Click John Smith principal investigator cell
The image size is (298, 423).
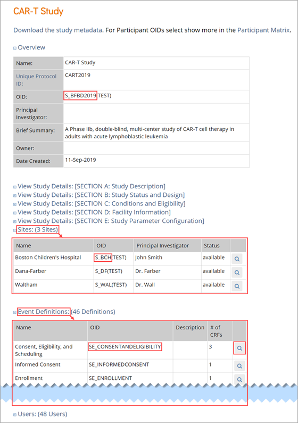[148, 258]
